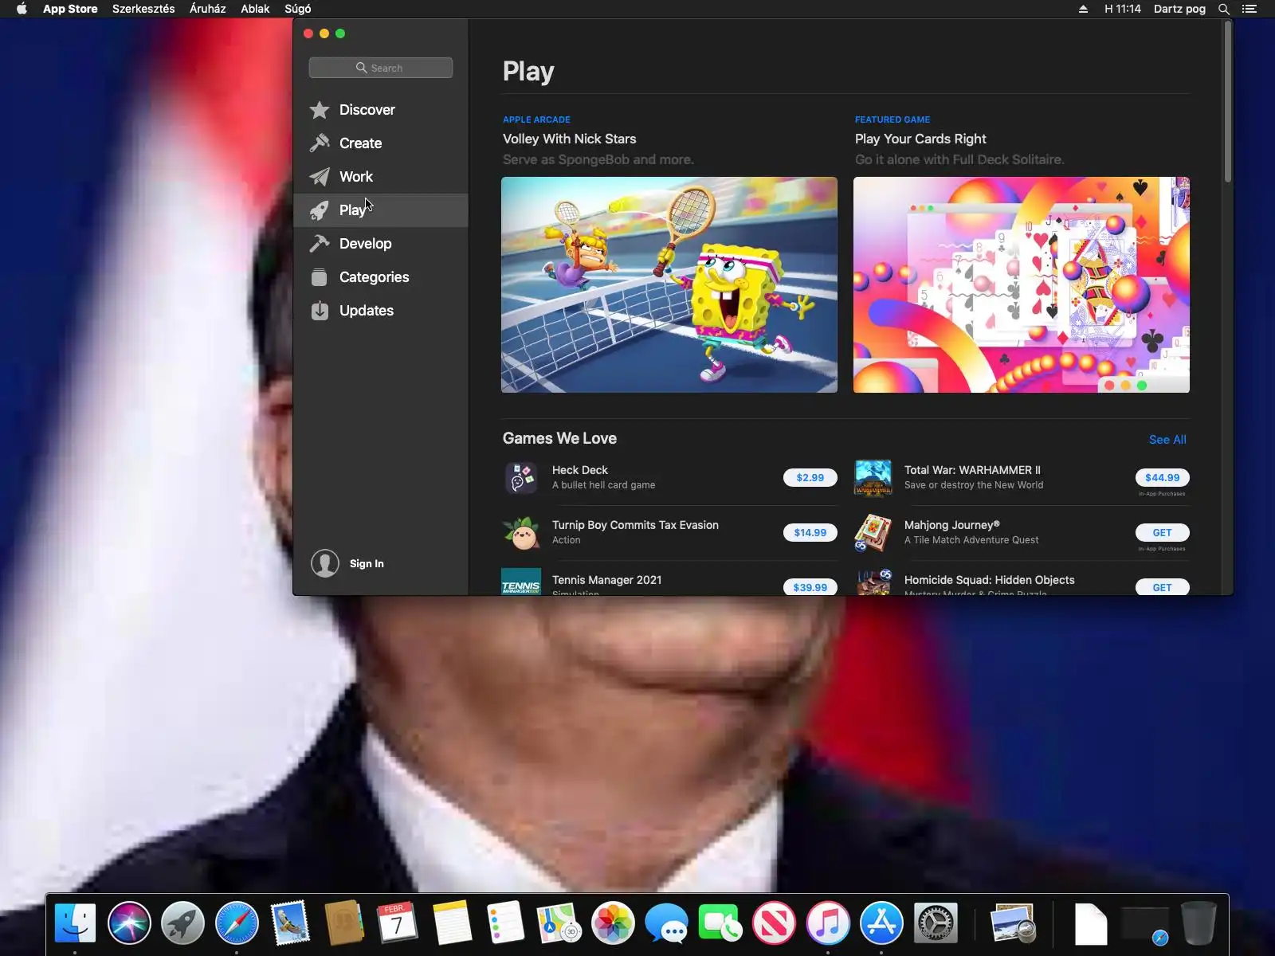The width and height of the screenshot is (1275, 956).
Task: Select the Play rocket icon in sidebar
Action: [x=320, y=210]
